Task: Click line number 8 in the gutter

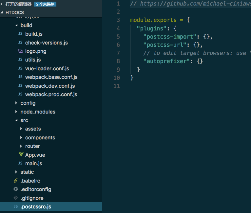Action: point(118,61)
